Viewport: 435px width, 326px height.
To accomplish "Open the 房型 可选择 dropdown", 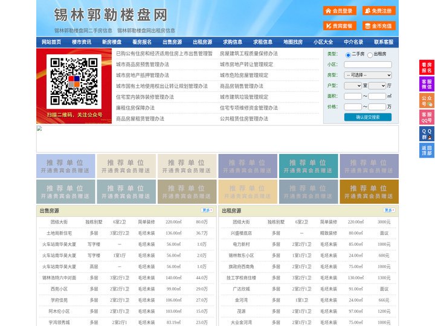I will [x=368, y=75].
